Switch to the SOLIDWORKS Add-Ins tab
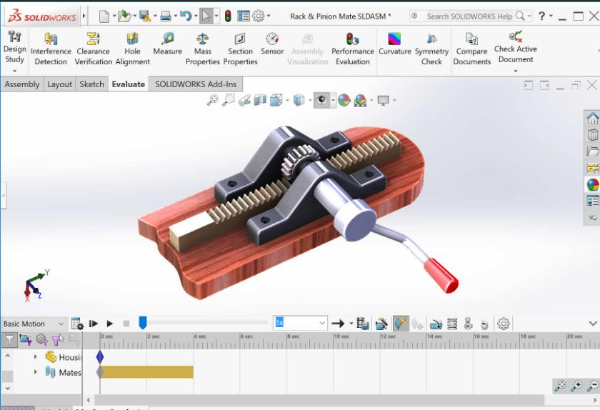 point(196,84)
